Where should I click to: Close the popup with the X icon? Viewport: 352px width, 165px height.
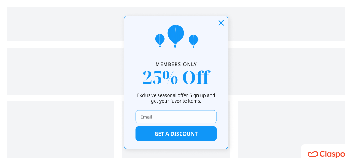(221, 23)
